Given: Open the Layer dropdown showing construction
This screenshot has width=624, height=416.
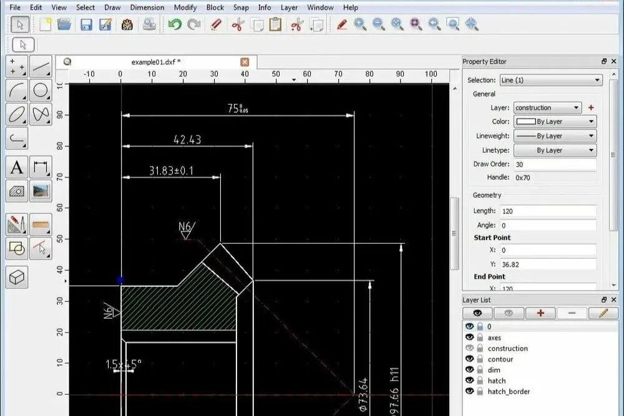Looking at the screenshot, I should point(547,108).
